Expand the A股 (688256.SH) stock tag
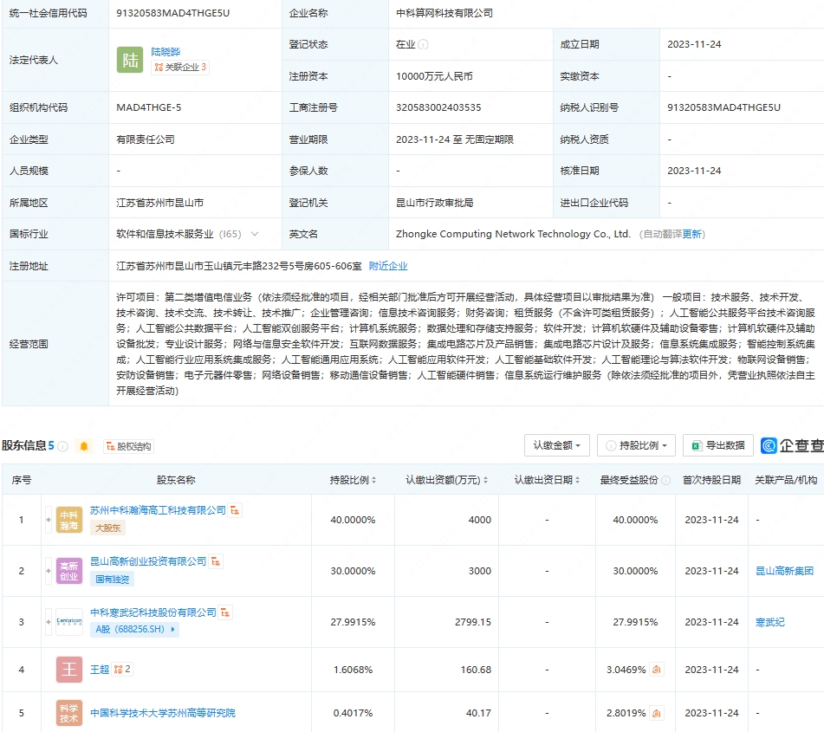The width and height of the screenshot is (824, 732). click(134, 629)
